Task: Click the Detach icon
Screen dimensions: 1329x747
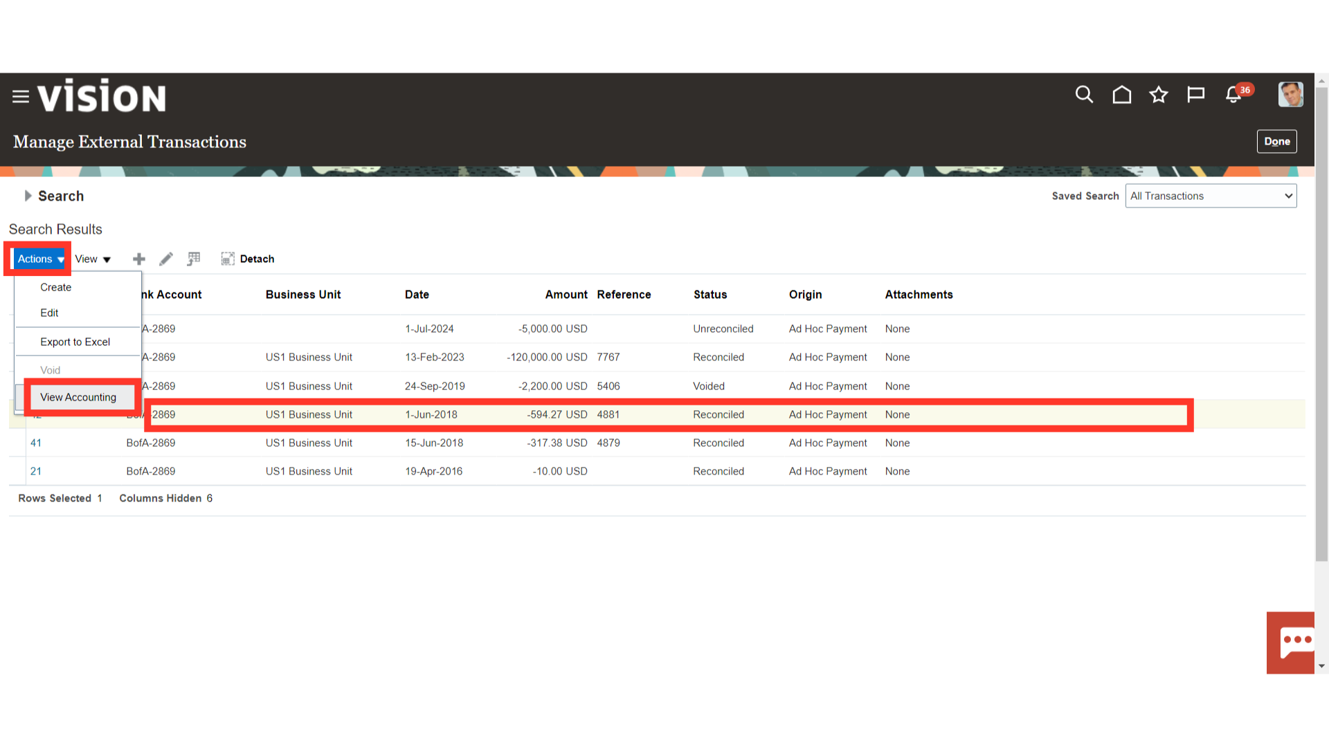Action: point(228,259)
